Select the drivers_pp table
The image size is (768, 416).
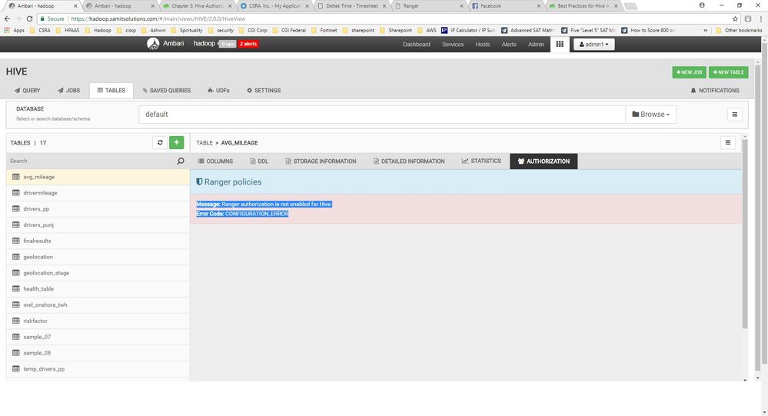click(x=98, y=208)
